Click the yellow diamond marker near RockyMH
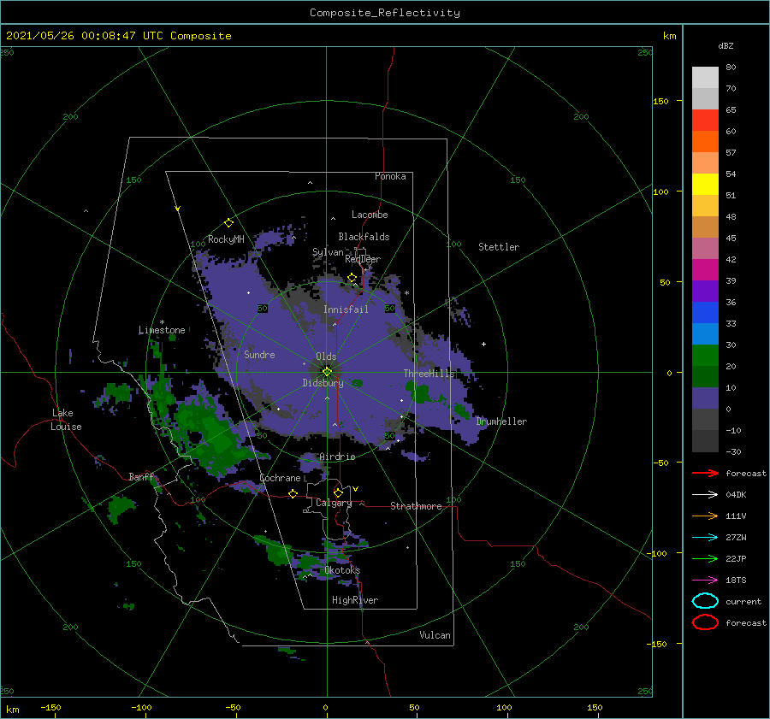This screenshot has height=719, width=770. pos(228,223)
